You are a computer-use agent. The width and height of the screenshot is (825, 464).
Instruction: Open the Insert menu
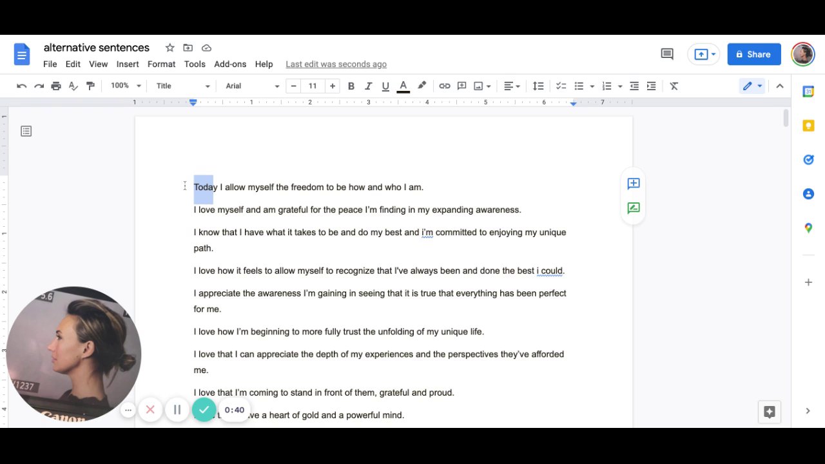point(128,64)
